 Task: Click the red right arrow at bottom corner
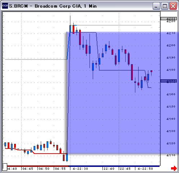coord(174,168)
